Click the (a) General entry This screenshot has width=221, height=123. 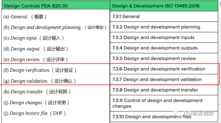pyautogui.click(x=25, y=17)
